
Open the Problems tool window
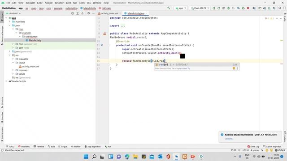click(x=24, y=146)
